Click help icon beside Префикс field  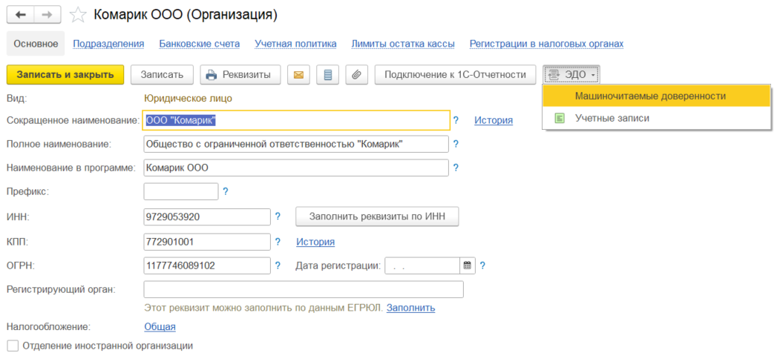[x=226, y=191]
